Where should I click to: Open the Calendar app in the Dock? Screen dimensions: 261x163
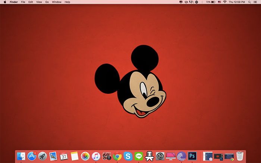coord(64,156)
